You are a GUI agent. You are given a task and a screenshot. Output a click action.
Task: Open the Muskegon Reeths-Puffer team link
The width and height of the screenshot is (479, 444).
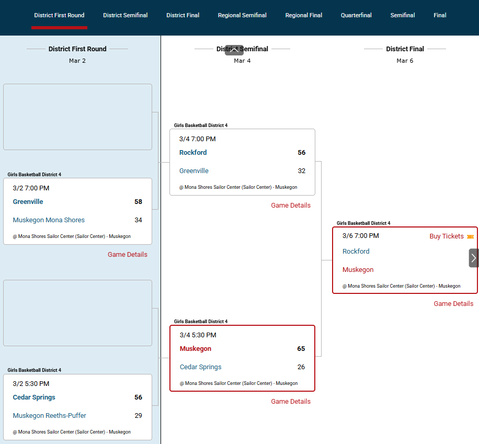pyautogui.click(x=49, y=416)
